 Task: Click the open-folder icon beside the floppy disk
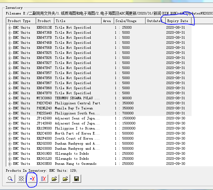(65, 179)
